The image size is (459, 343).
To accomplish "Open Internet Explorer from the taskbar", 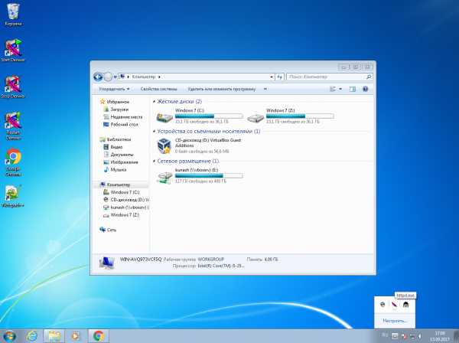I will [31, 336].
